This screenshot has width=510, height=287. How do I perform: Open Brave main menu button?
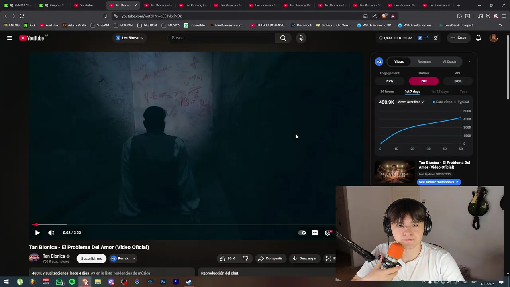point(504,16)
